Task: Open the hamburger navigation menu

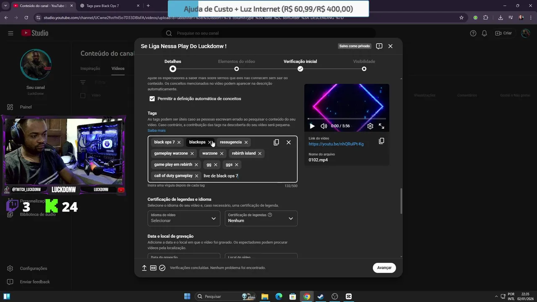Action: click(10, 33)
